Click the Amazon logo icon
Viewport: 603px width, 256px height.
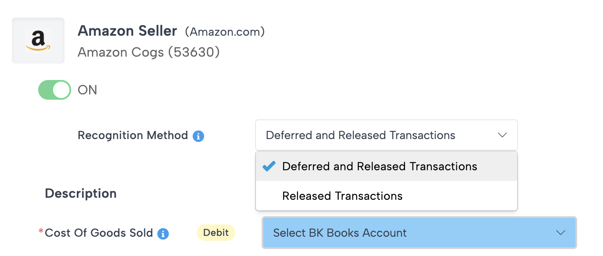(38, 41)
